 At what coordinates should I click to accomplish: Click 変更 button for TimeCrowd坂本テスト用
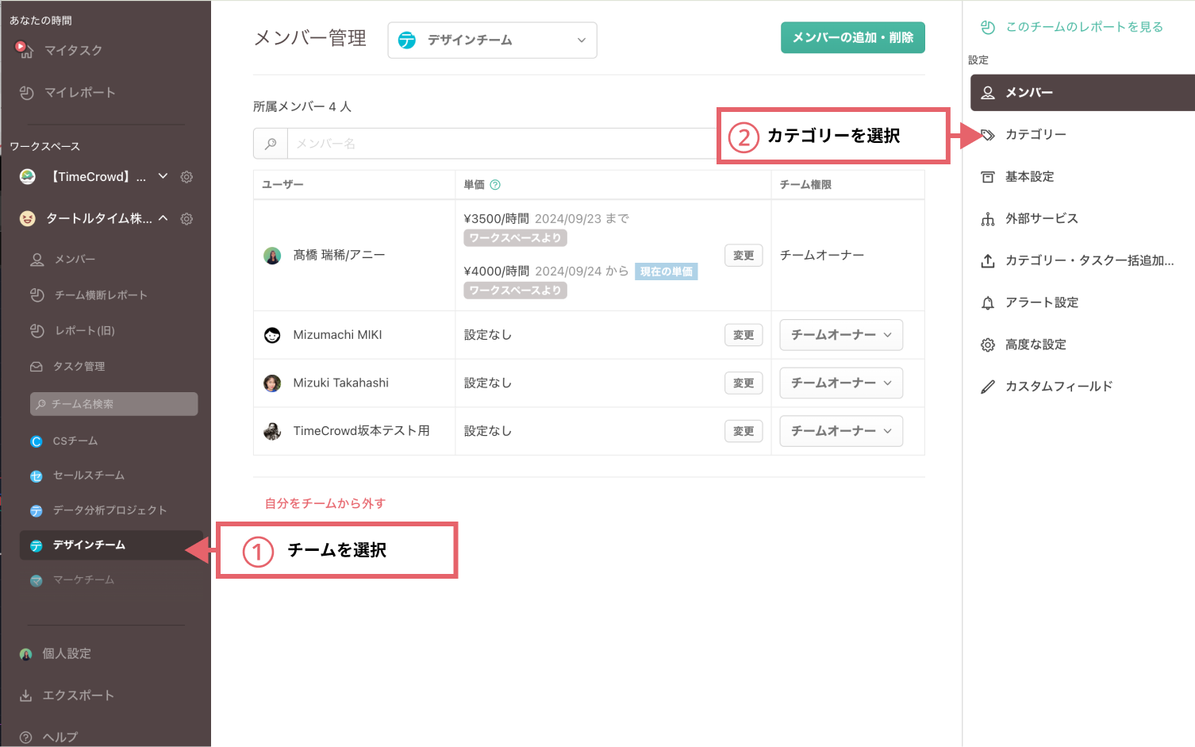(744, 431)
